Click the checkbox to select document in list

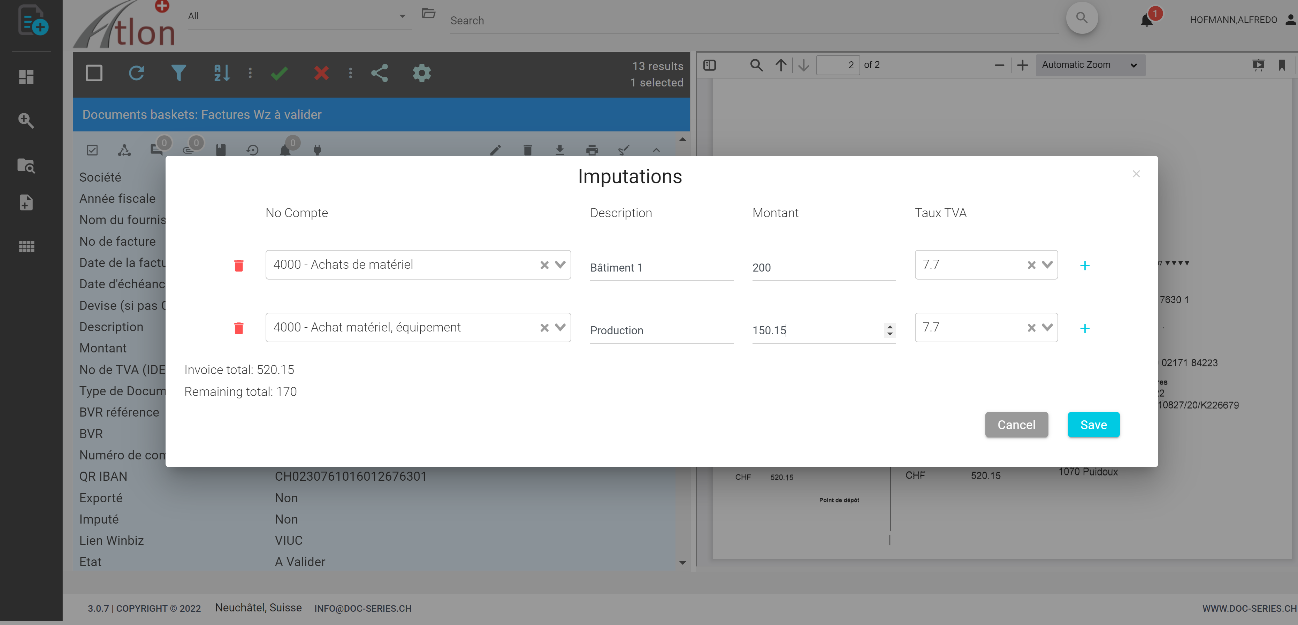(x=93, y=73)
